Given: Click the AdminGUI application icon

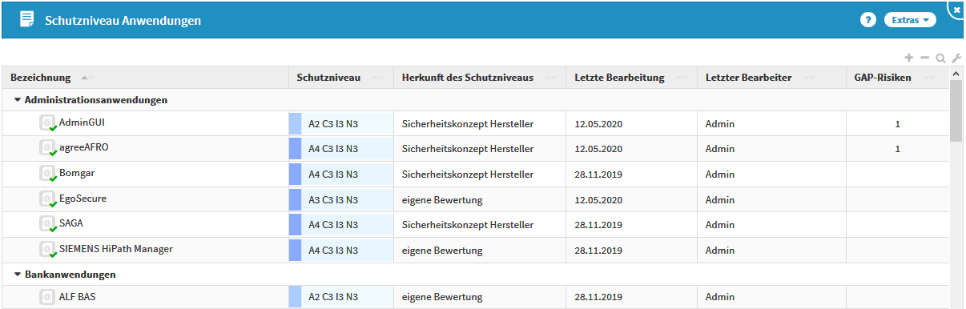Looking at the screenshot, I should coord(48,122).
